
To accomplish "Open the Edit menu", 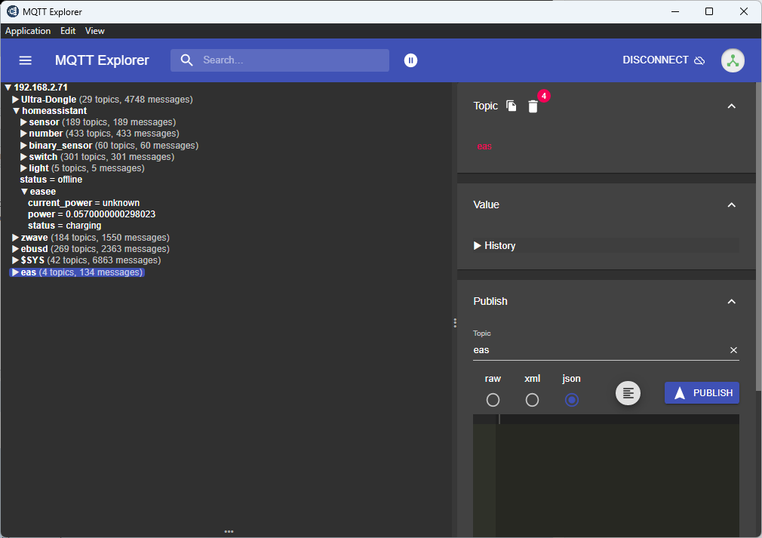I will coord(68,31).
